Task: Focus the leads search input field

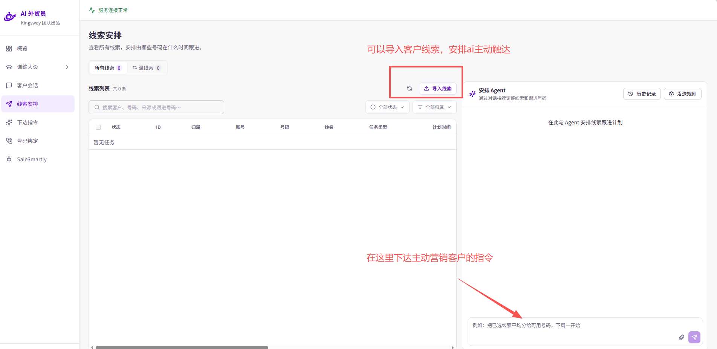Action: coord(156,107)
